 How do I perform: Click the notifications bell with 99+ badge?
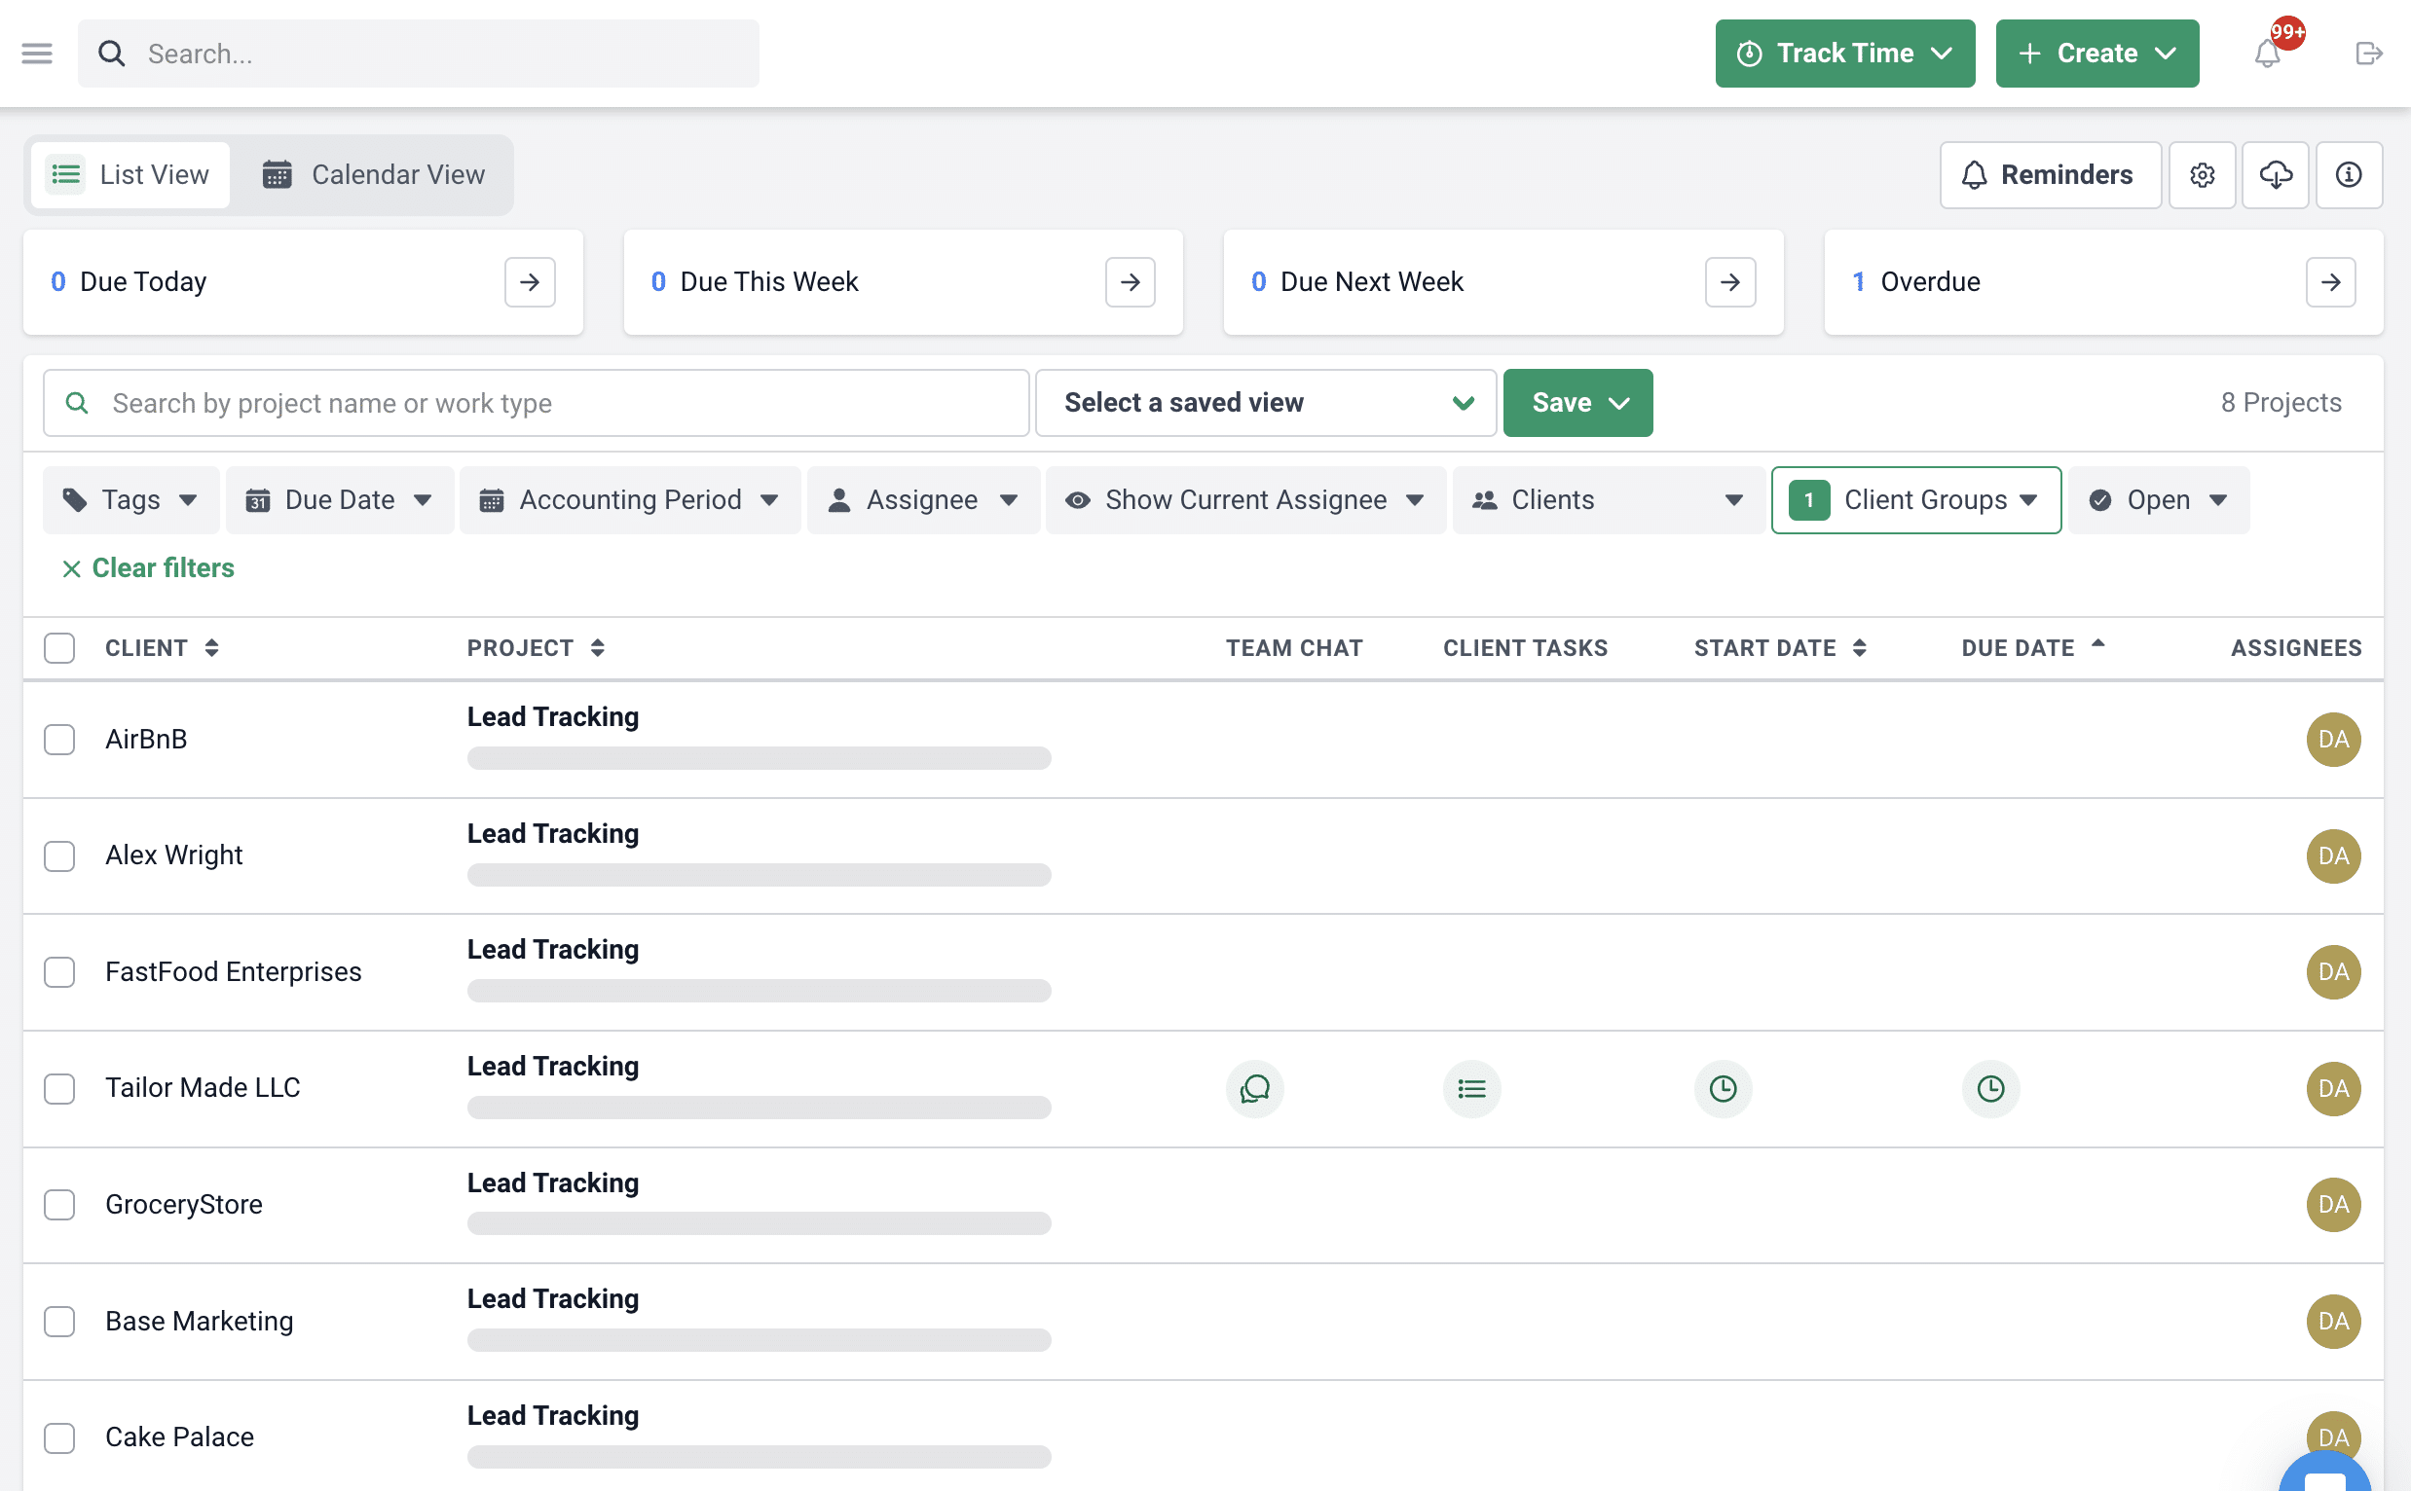2268,54
